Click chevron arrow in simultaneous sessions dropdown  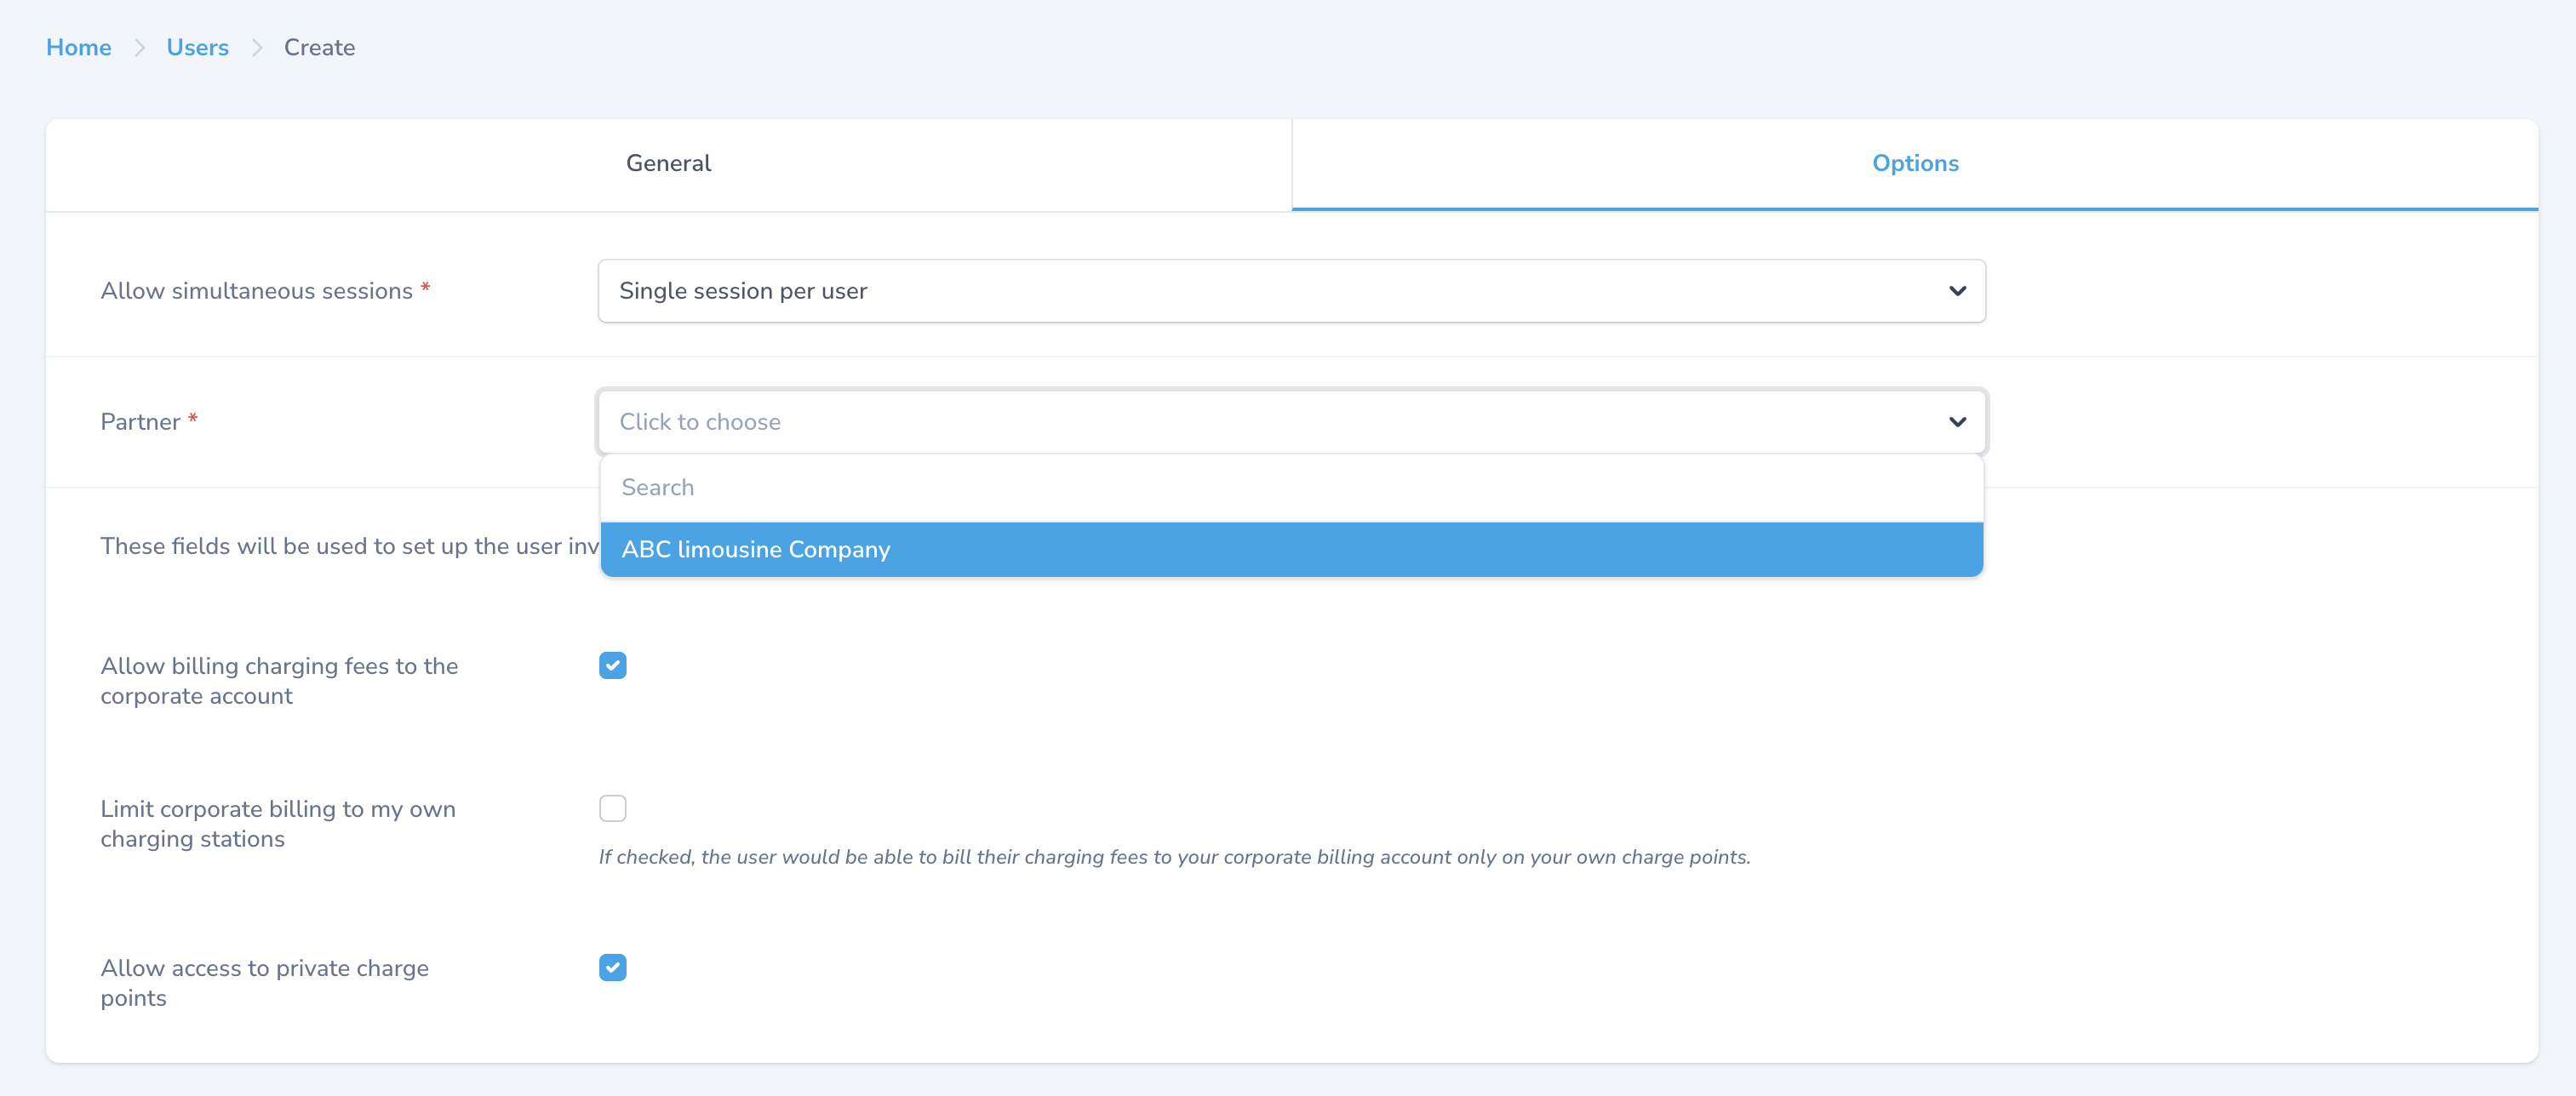[1957, 291]
